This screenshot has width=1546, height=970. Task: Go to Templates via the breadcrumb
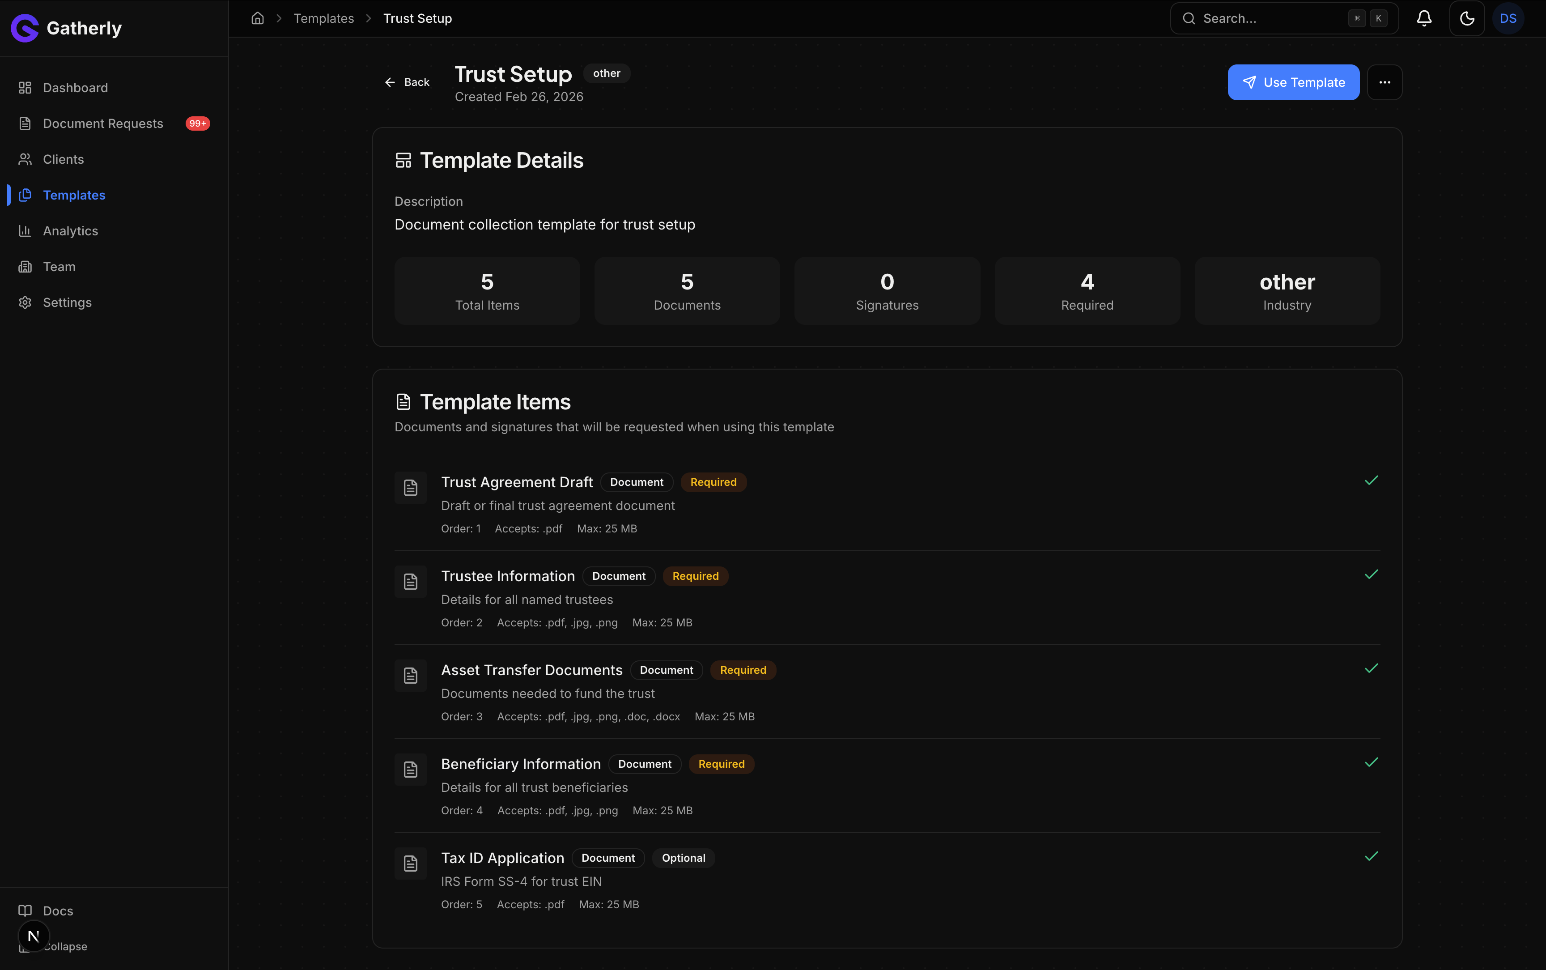324,18
